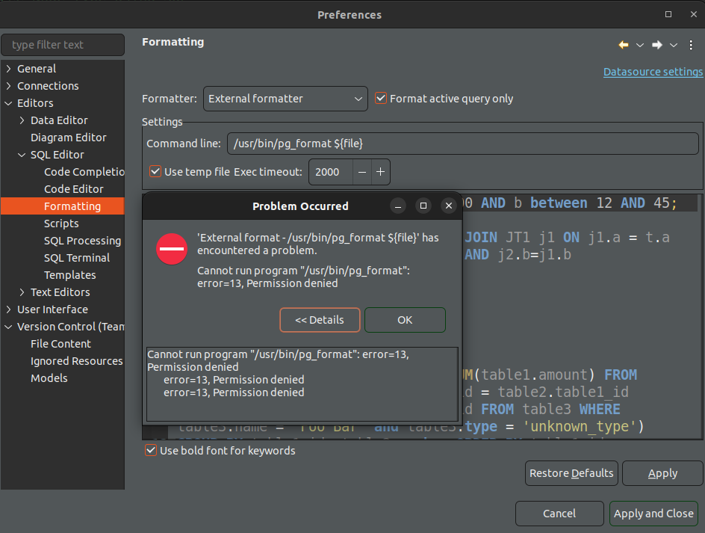This screenshot has width=705, height=533.
Task: Click Apply and Close
Action: pos(653,514)
